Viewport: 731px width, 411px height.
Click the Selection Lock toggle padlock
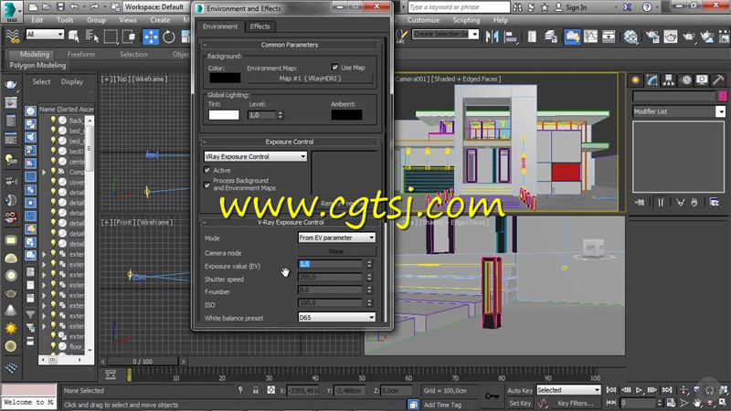pos(256,391)
